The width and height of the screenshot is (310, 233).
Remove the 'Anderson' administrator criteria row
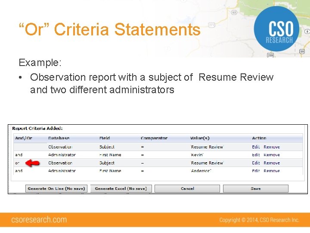(x=272, y=170)
